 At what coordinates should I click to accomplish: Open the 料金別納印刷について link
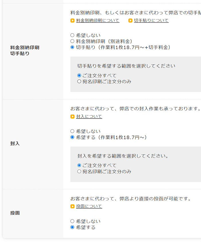click(98, 21)
